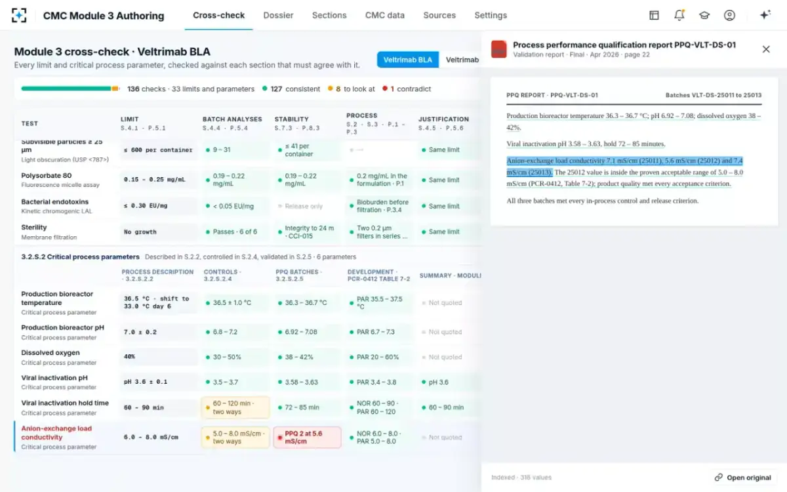Select Anion-exchange load conductivity row
The width and height of the screenshot is (787, 492).
tap(247, 438)
